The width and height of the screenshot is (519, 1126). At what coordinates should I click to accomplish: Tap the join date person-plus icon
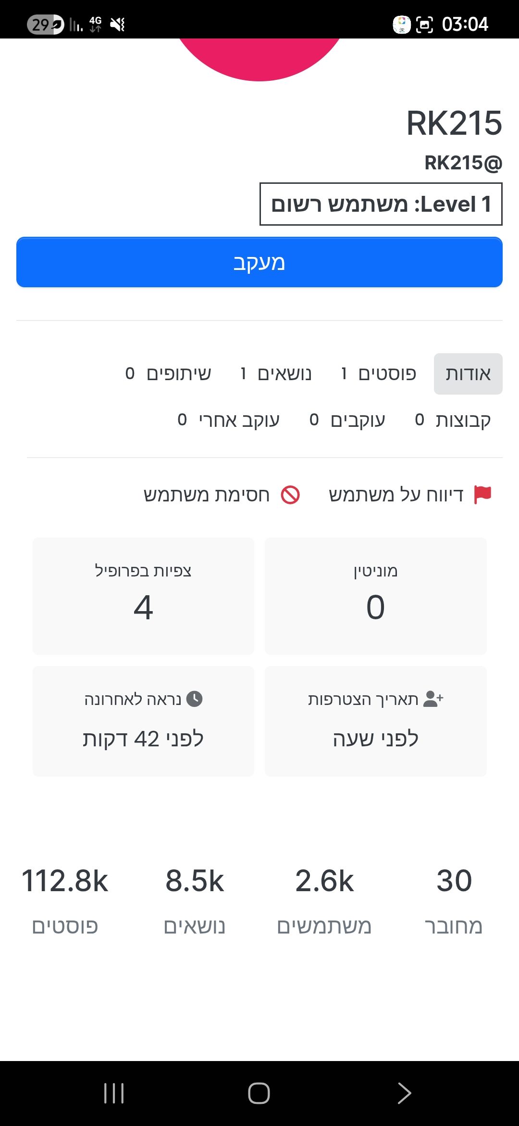pyautogui.click(x=433, y=699)
